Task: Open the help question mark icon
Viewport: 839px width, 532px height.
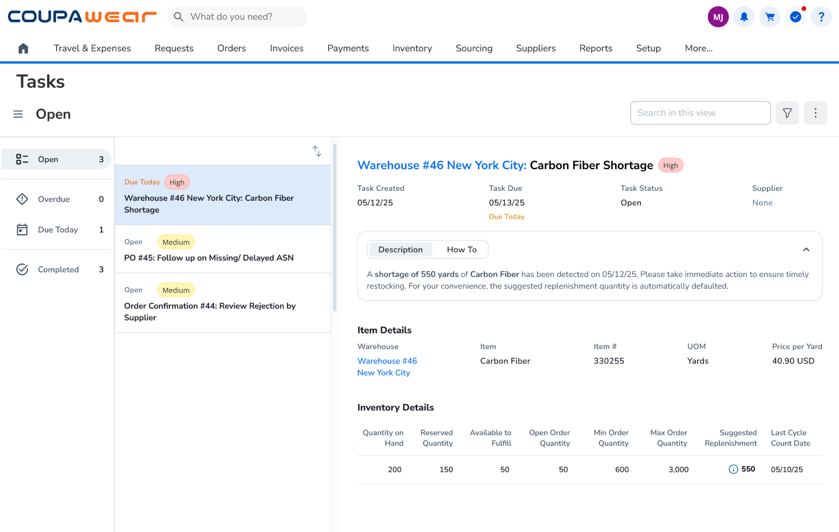Action: [x=821, y=17]
